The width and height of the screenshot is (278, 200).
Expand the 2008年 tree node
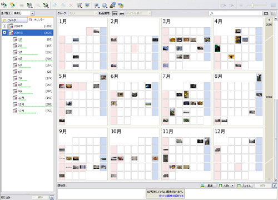4,26
